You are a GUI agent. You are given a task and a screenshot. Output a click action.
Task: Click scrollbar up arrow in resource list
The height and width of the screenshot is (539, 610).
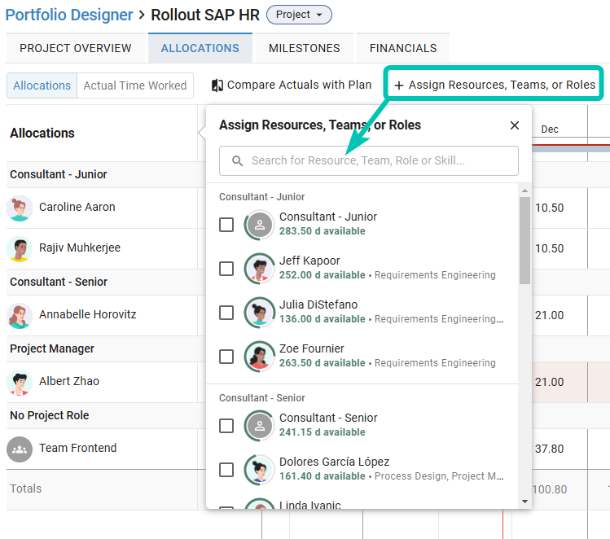point(524,191)
